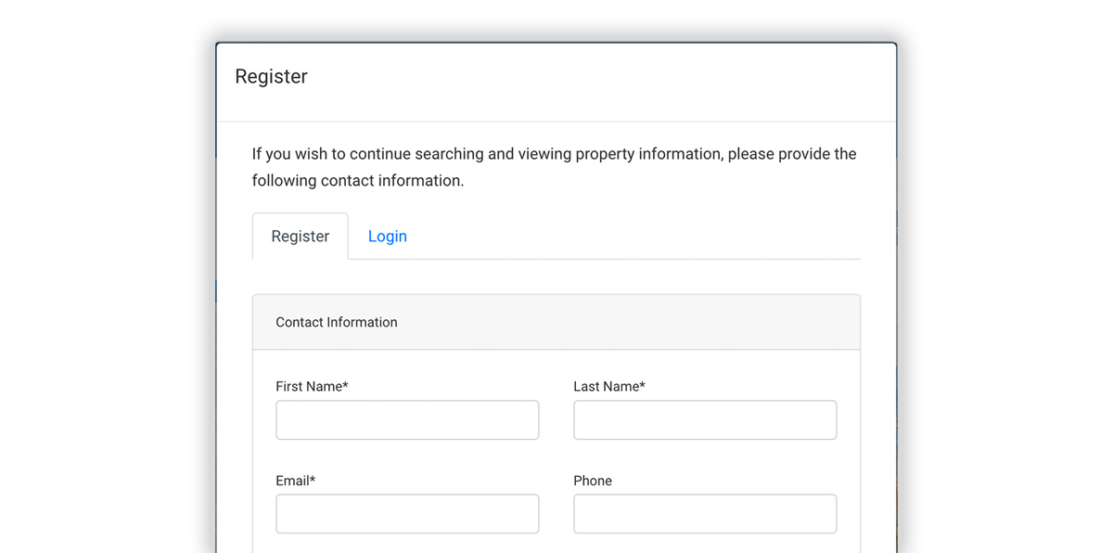Click the "Contact Information" panel heading text
1113x553 pixels.
pos(337,322)
